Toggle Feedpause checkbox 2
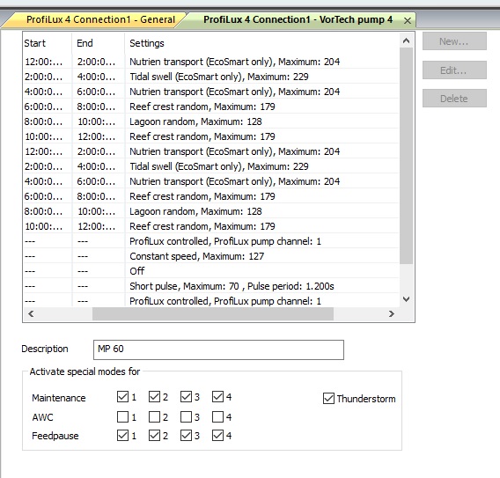The width and height of the screenshot is (500, 478). [x=154, y=436]
